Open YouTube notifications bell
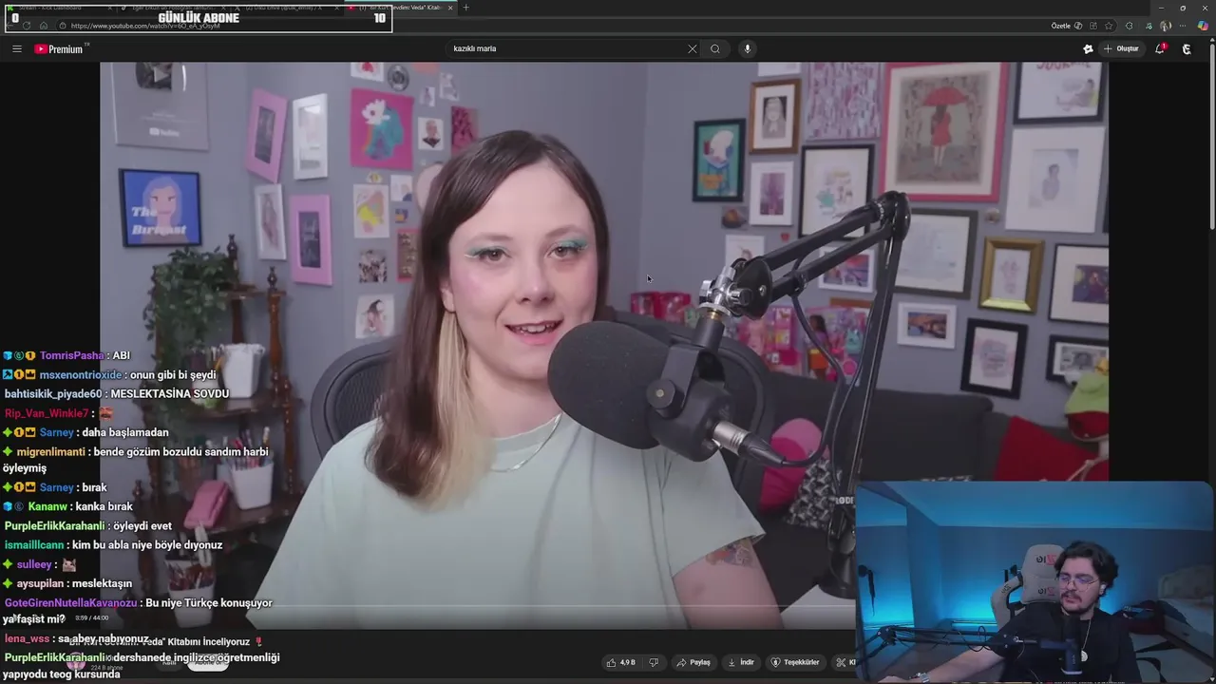Image resolution: width=1216 pixels, height=684 pixels. pos(1160,48)
